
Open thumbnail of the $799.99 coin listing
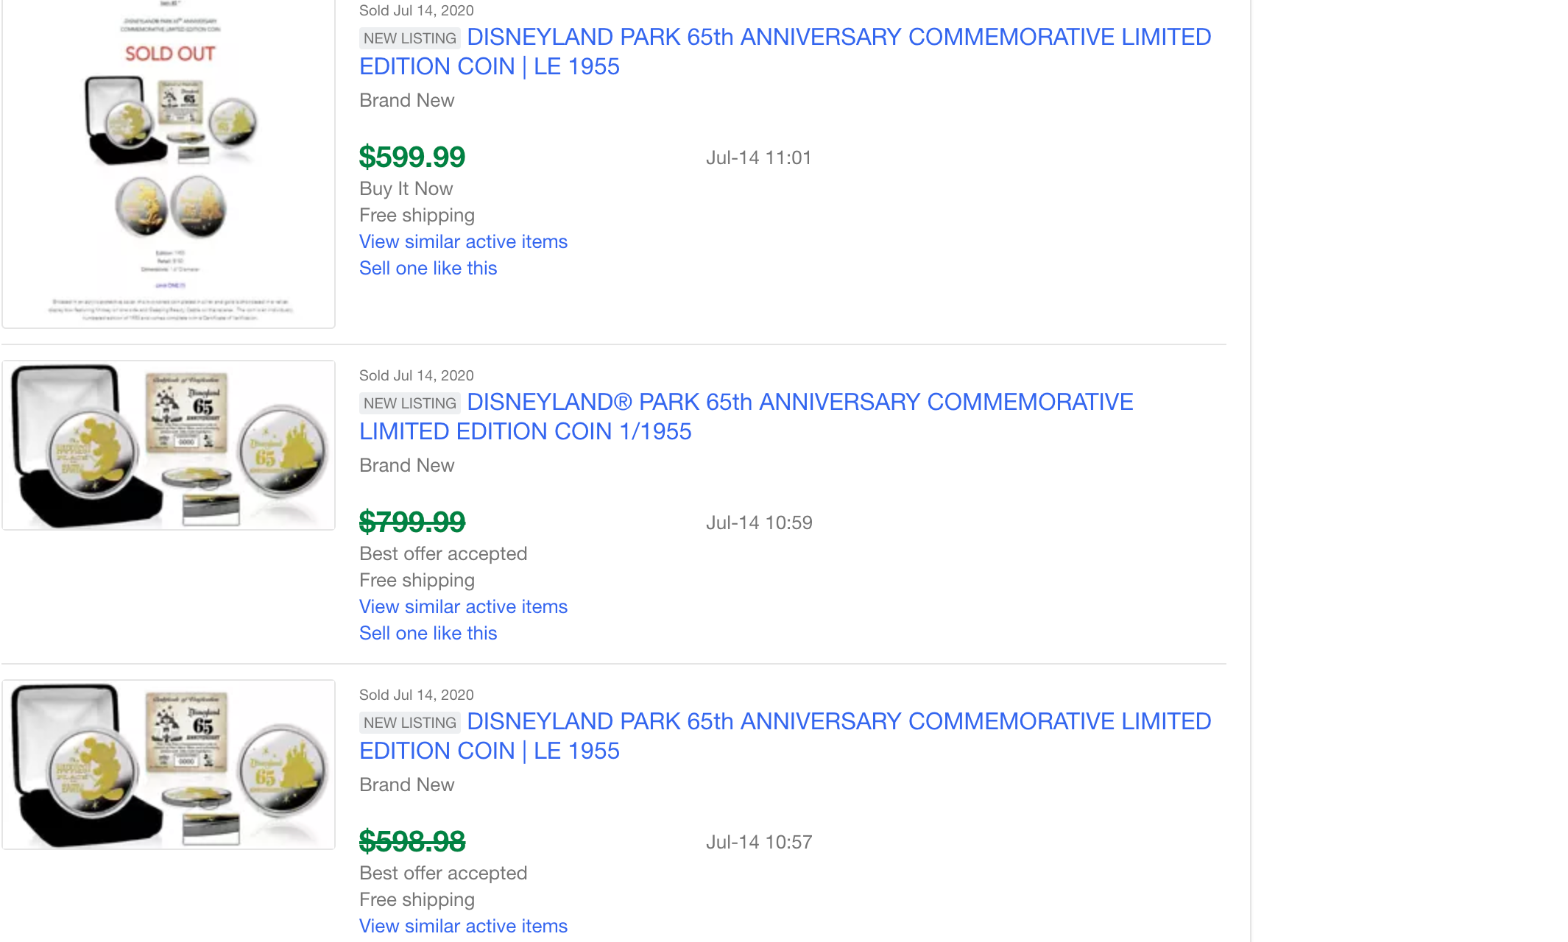pyautogui.click(x=169, y=445)
